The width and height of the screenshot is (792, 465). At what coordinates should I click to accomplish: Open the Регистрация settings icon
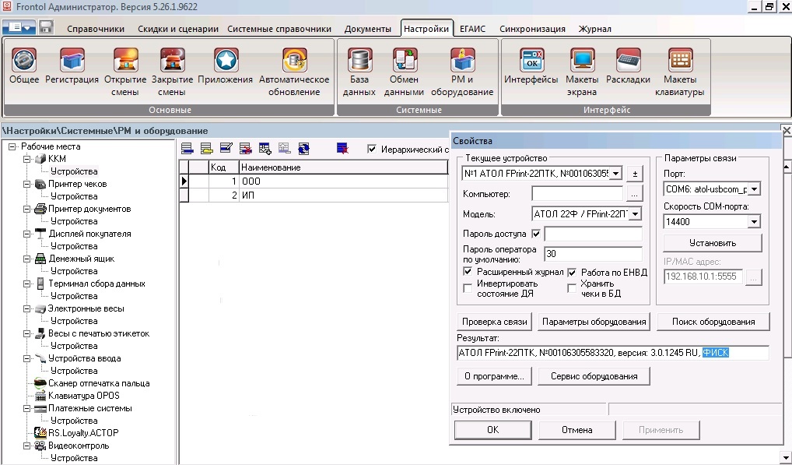coord(72,65)
